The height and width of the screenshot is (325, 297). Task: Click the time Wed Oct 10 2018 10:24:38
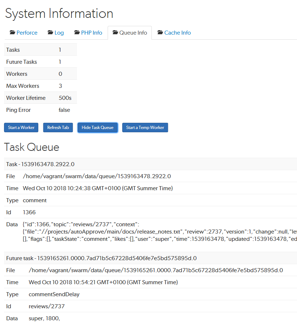point(98,188)
